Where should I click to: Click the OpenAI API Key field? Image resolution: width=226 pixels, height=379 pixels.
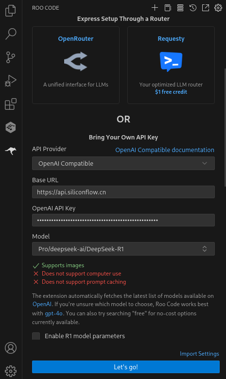[123, 220]
